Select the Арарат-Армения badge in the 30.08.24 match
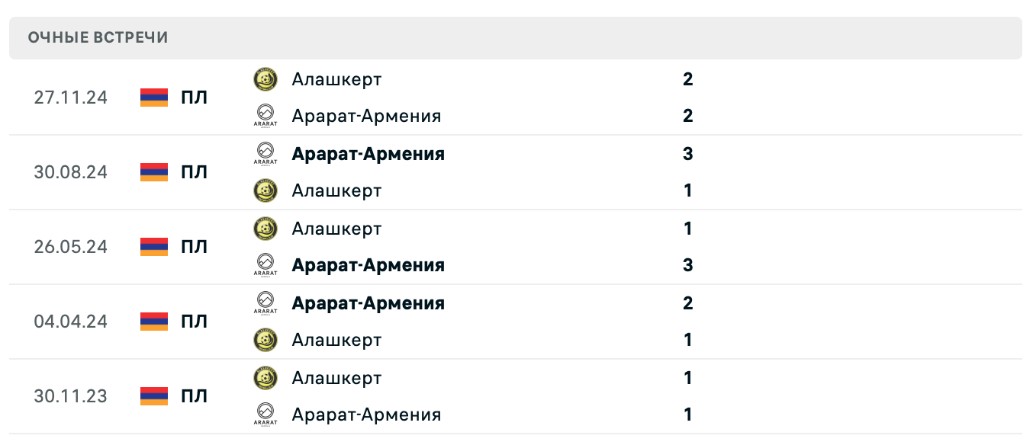The height and width of the screenshot is (445, 1033). pos(265,152)
